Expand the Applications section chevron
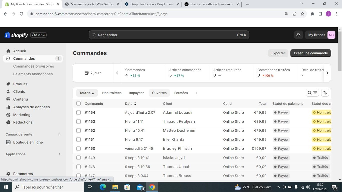Screen dimensions: 342x192 point(59,154)
